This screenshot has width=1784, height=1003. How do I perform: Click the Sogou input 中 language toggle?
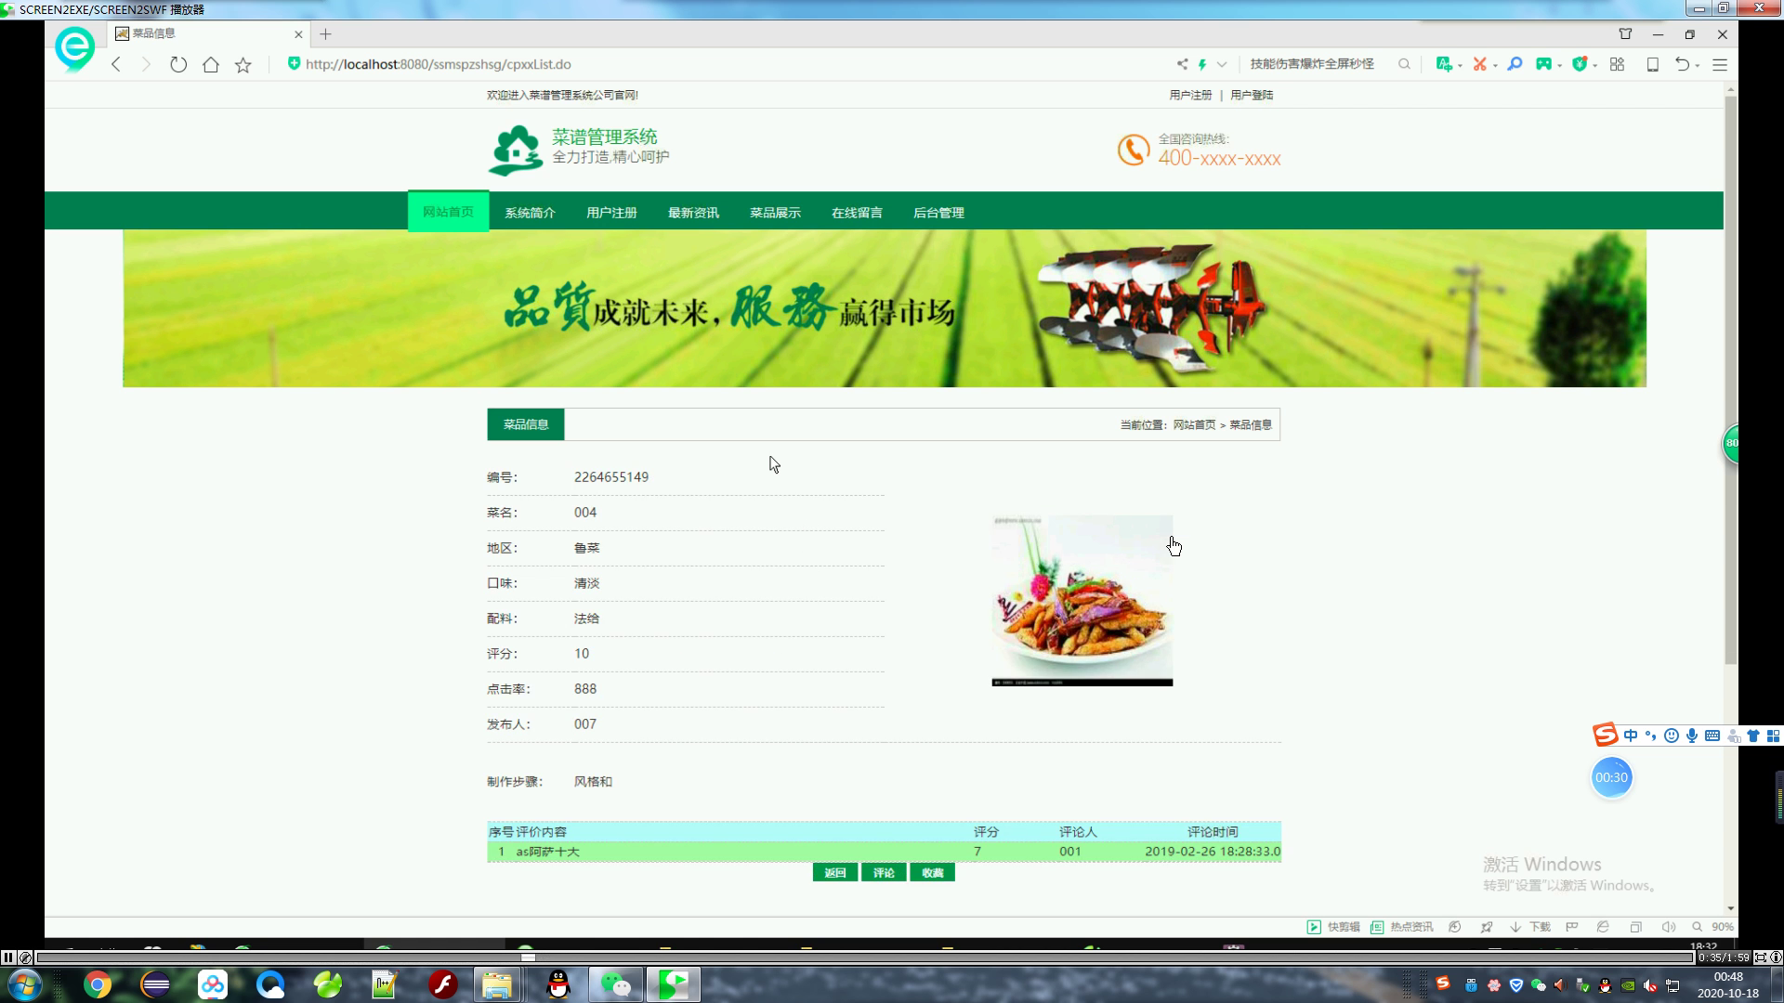coord(1631,736)
